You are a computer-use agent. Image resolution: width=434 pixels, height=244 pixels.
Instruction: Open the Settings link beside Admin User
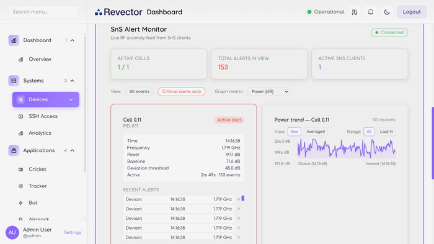(73, 232)
